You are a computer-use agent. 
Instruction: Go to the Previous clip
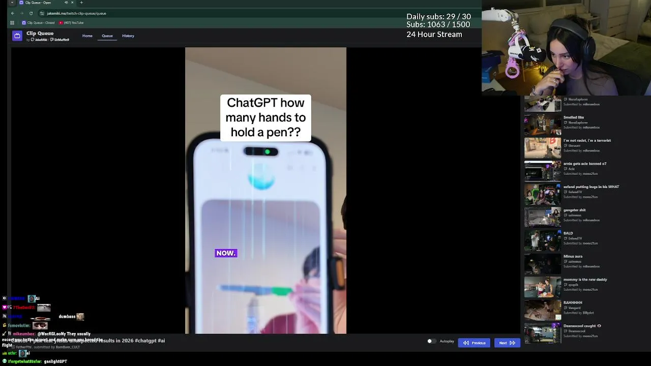[x=474, y=343]
